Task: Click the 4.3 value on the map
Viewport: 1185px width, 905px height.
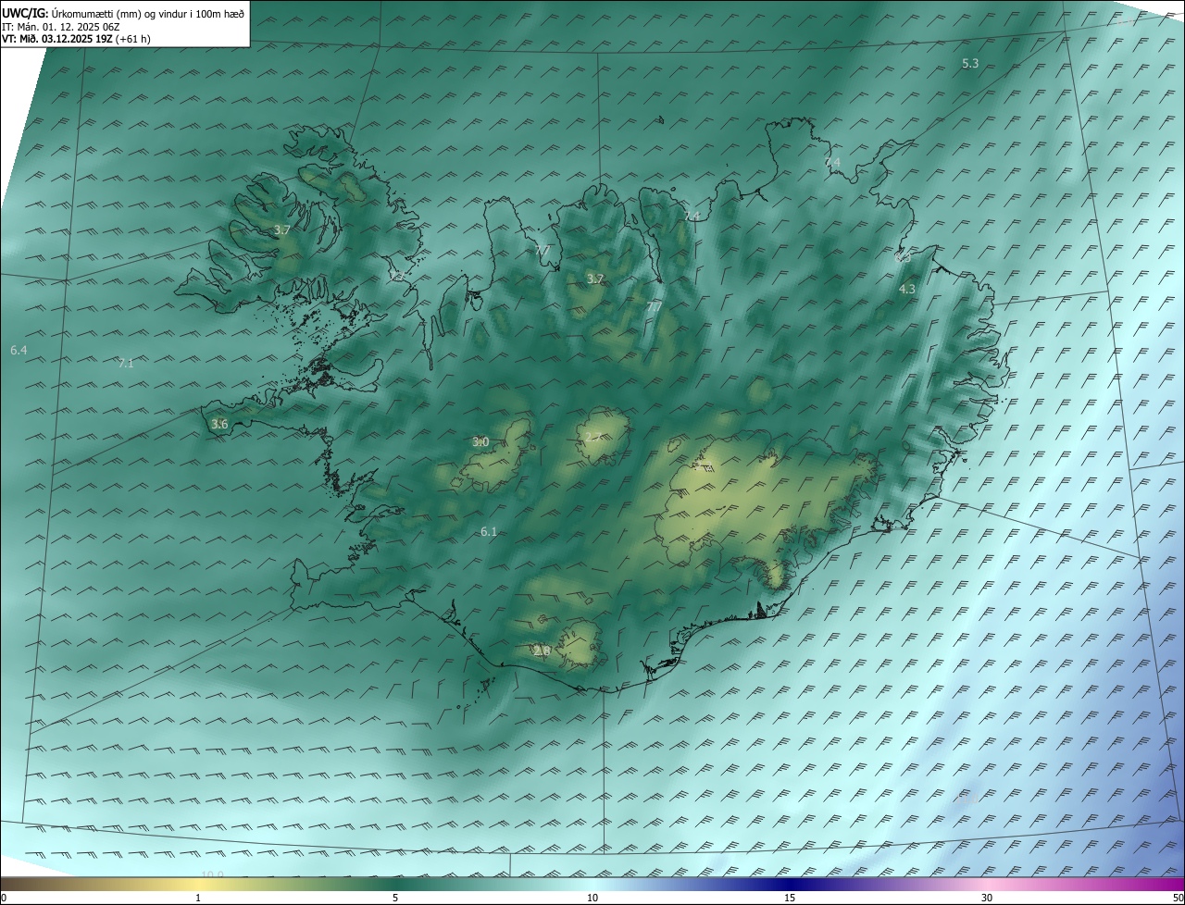Action: 907,289
